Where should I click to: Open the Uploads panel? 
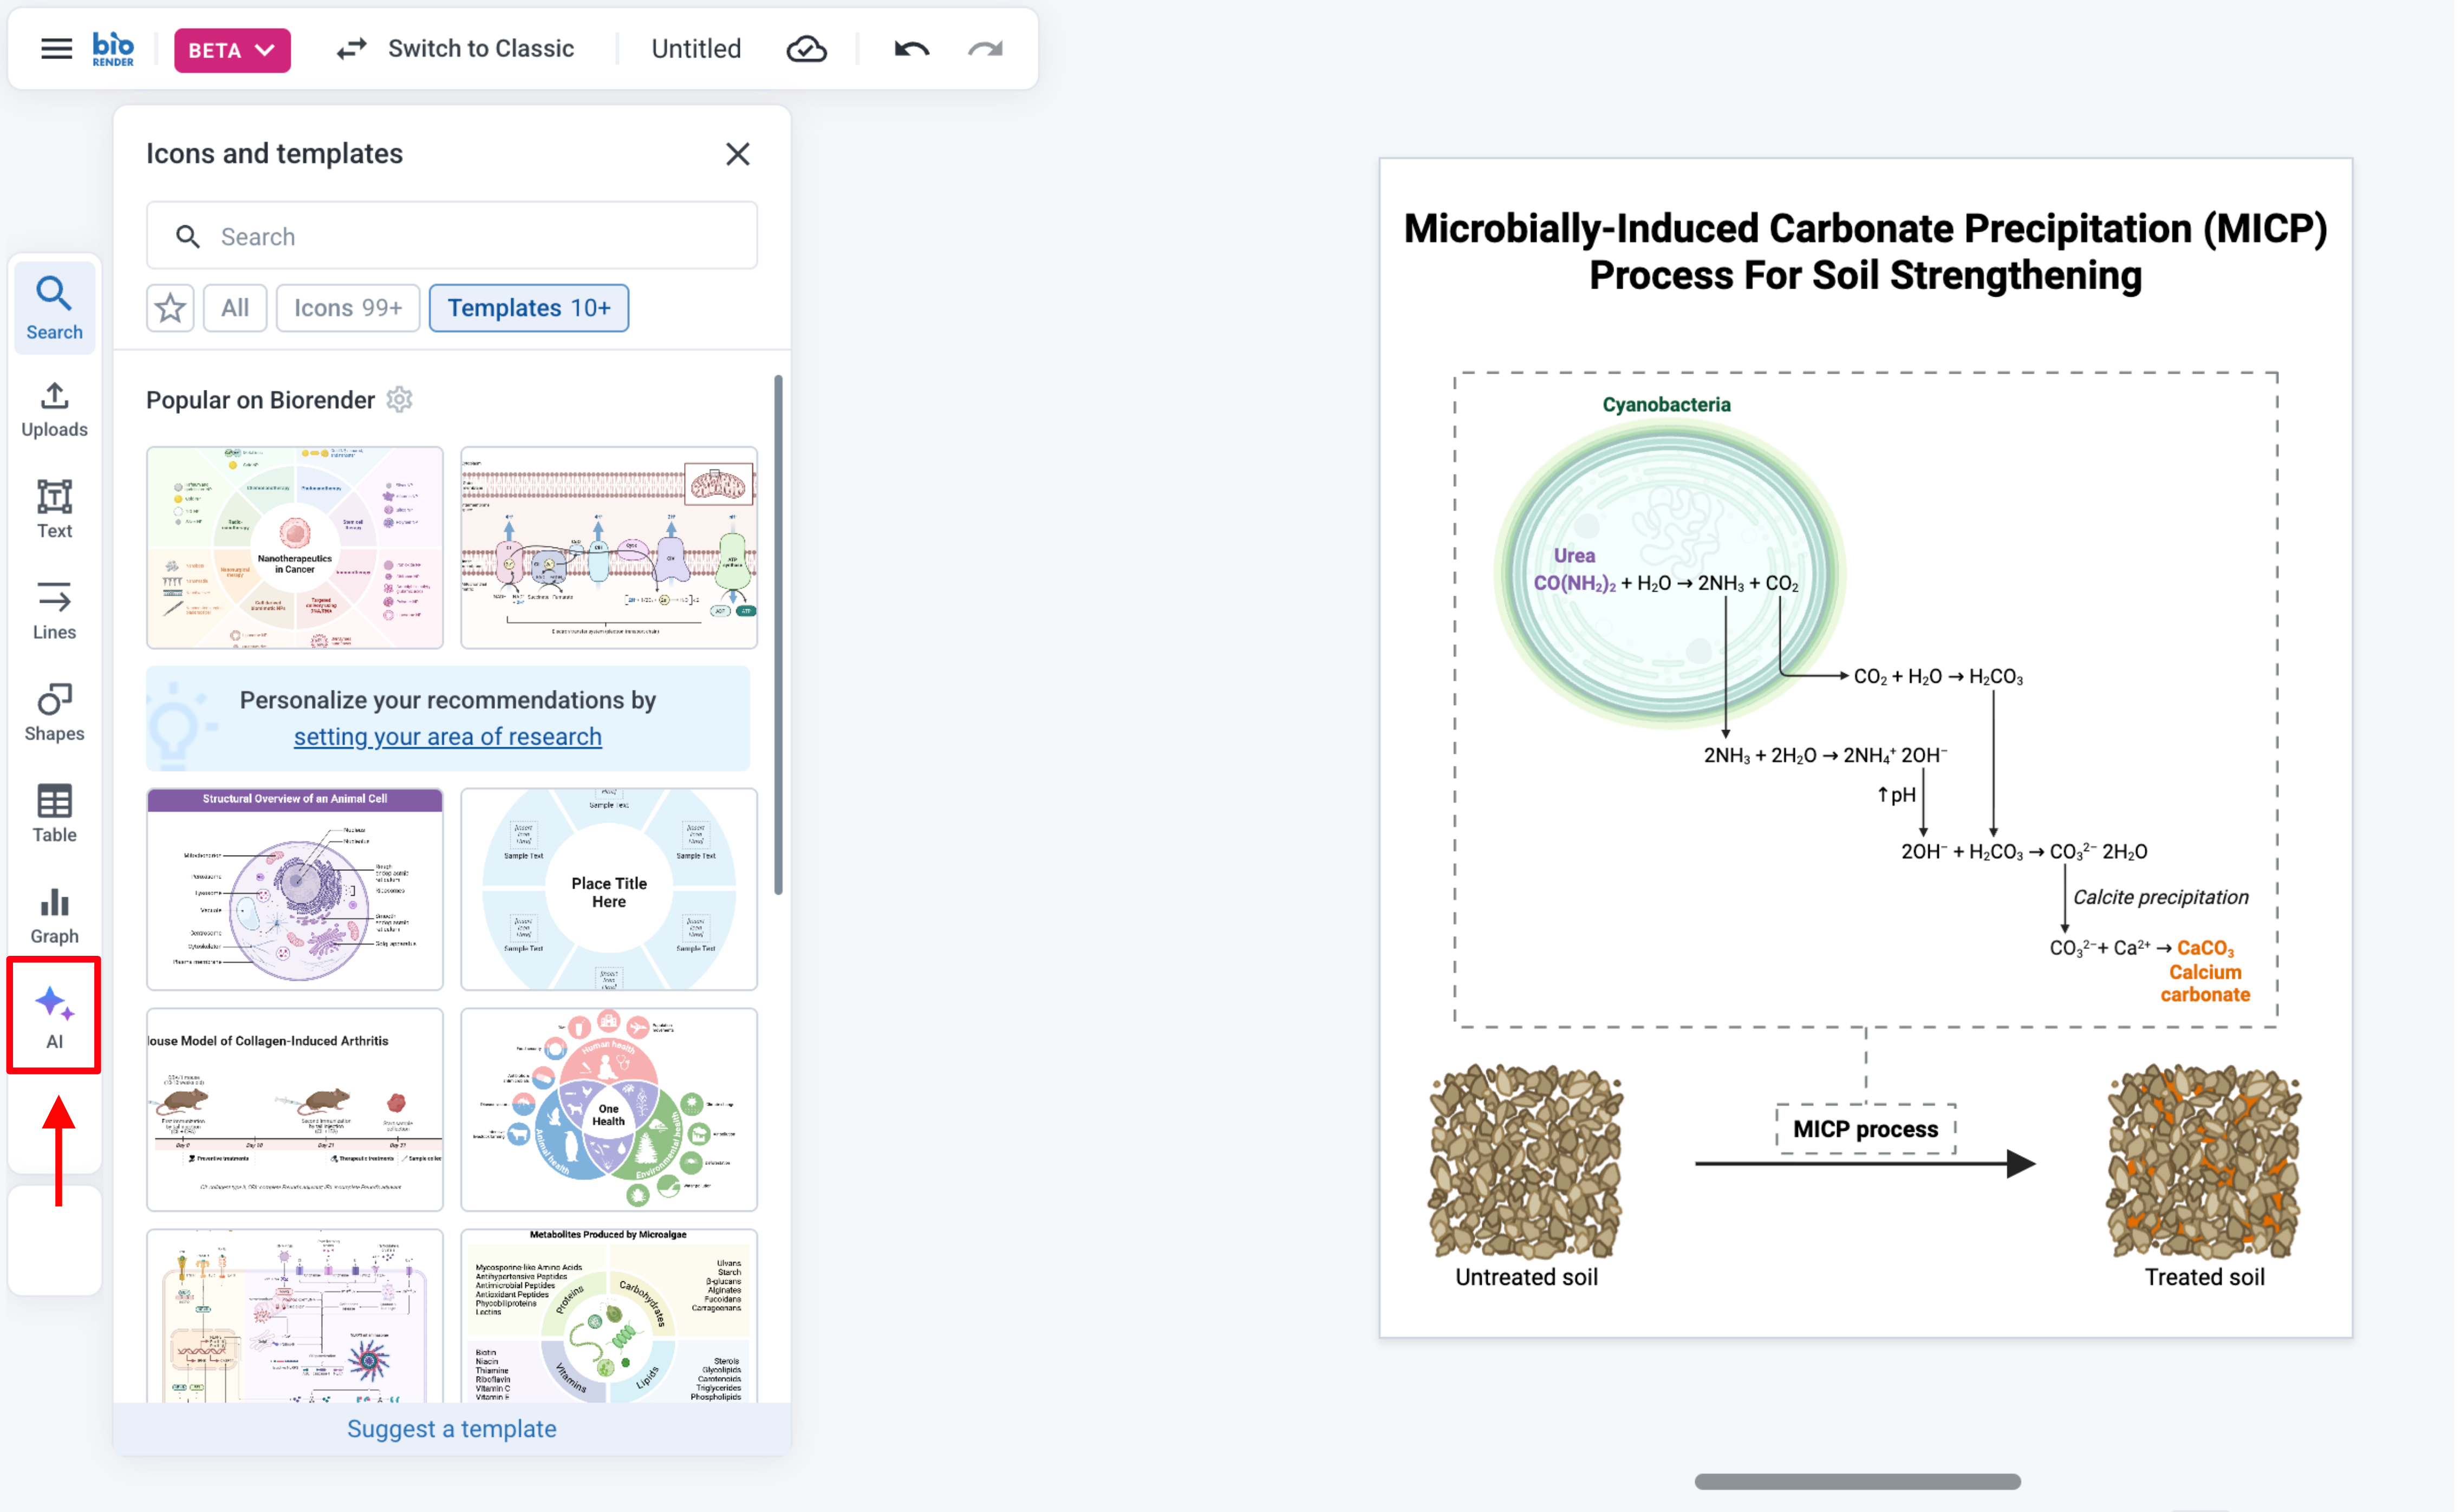[x=54, y=409]
